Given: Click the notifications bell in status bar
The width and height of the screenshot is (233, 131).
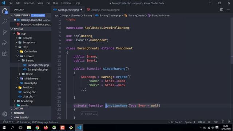Looking at the screenshot, I should coord(229,122).
